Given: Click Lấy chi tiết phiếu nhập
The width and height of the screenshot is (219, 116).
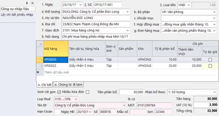Looking at the screenshot, I should click(x=17, y=15).
